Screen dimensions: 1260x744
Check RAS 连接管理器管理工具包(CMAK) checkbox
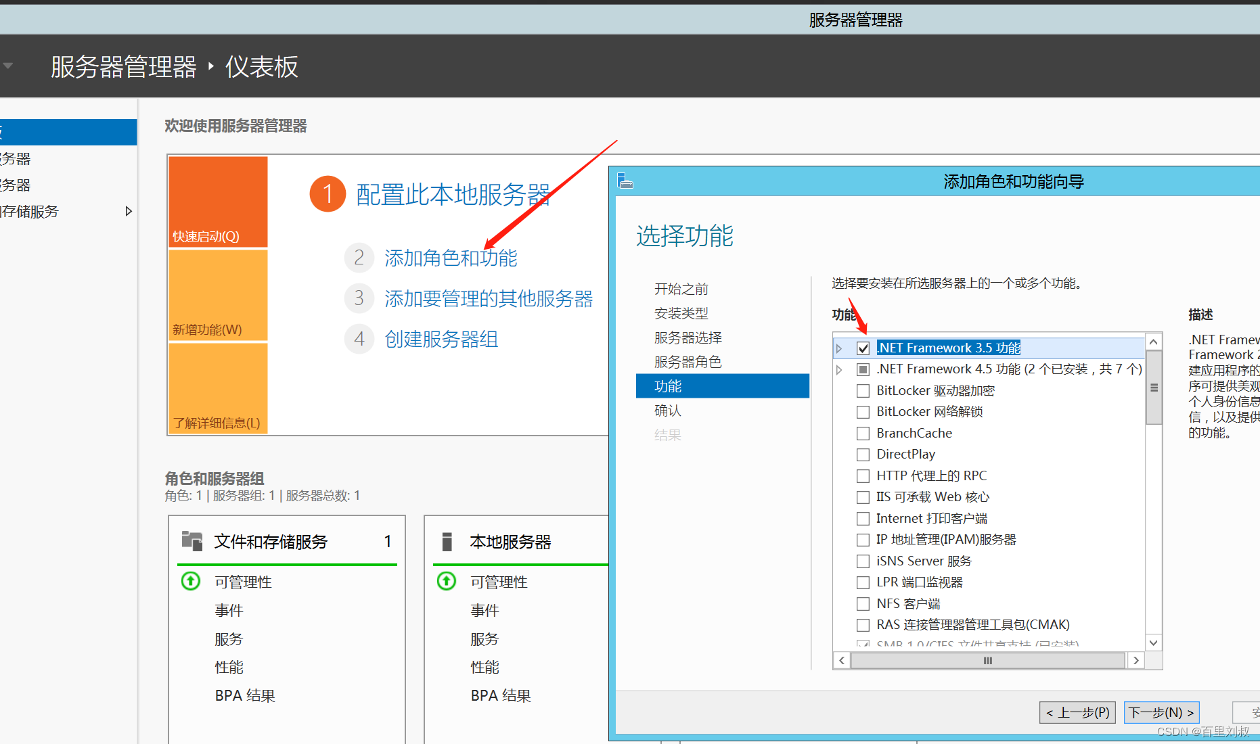[x=863, y=625]
